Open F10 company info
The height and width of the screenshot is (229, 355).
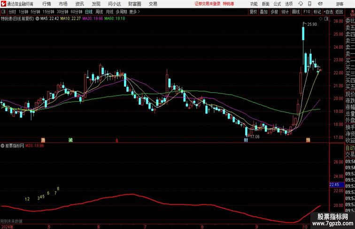307,12
